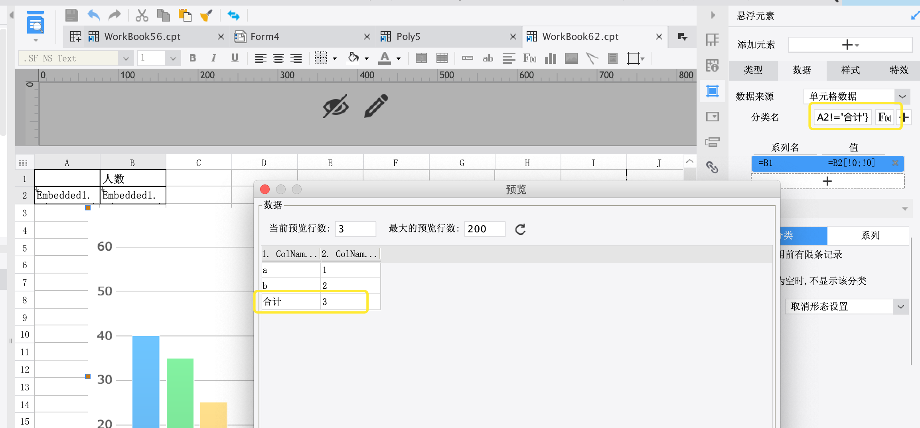
Task: Delete the =B1 series row
Action: tap(895, 163)
